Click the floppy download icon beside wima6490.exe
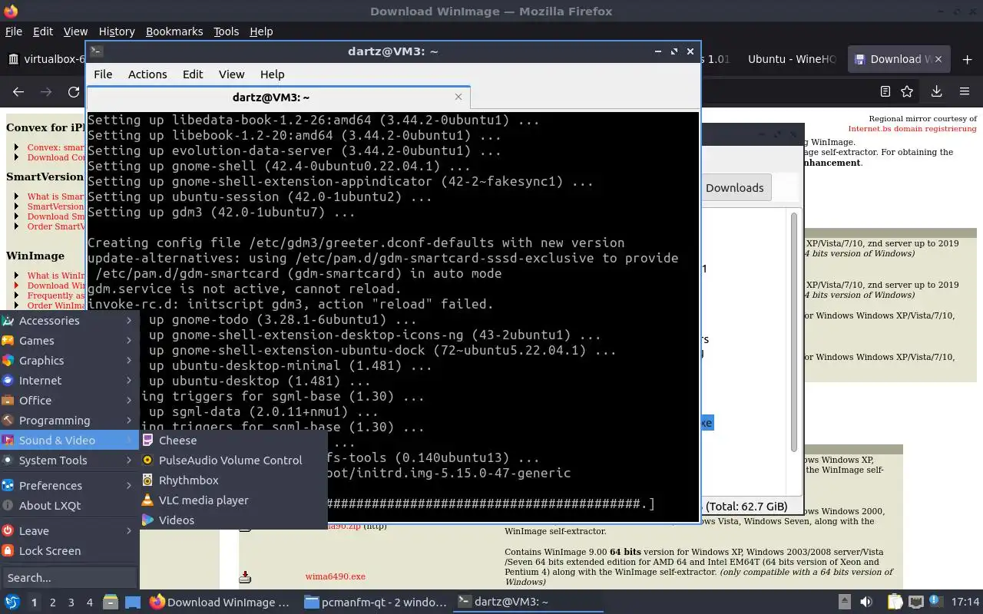Image resolution: width=983 pixels, height=614 pixels. point(245,576)
